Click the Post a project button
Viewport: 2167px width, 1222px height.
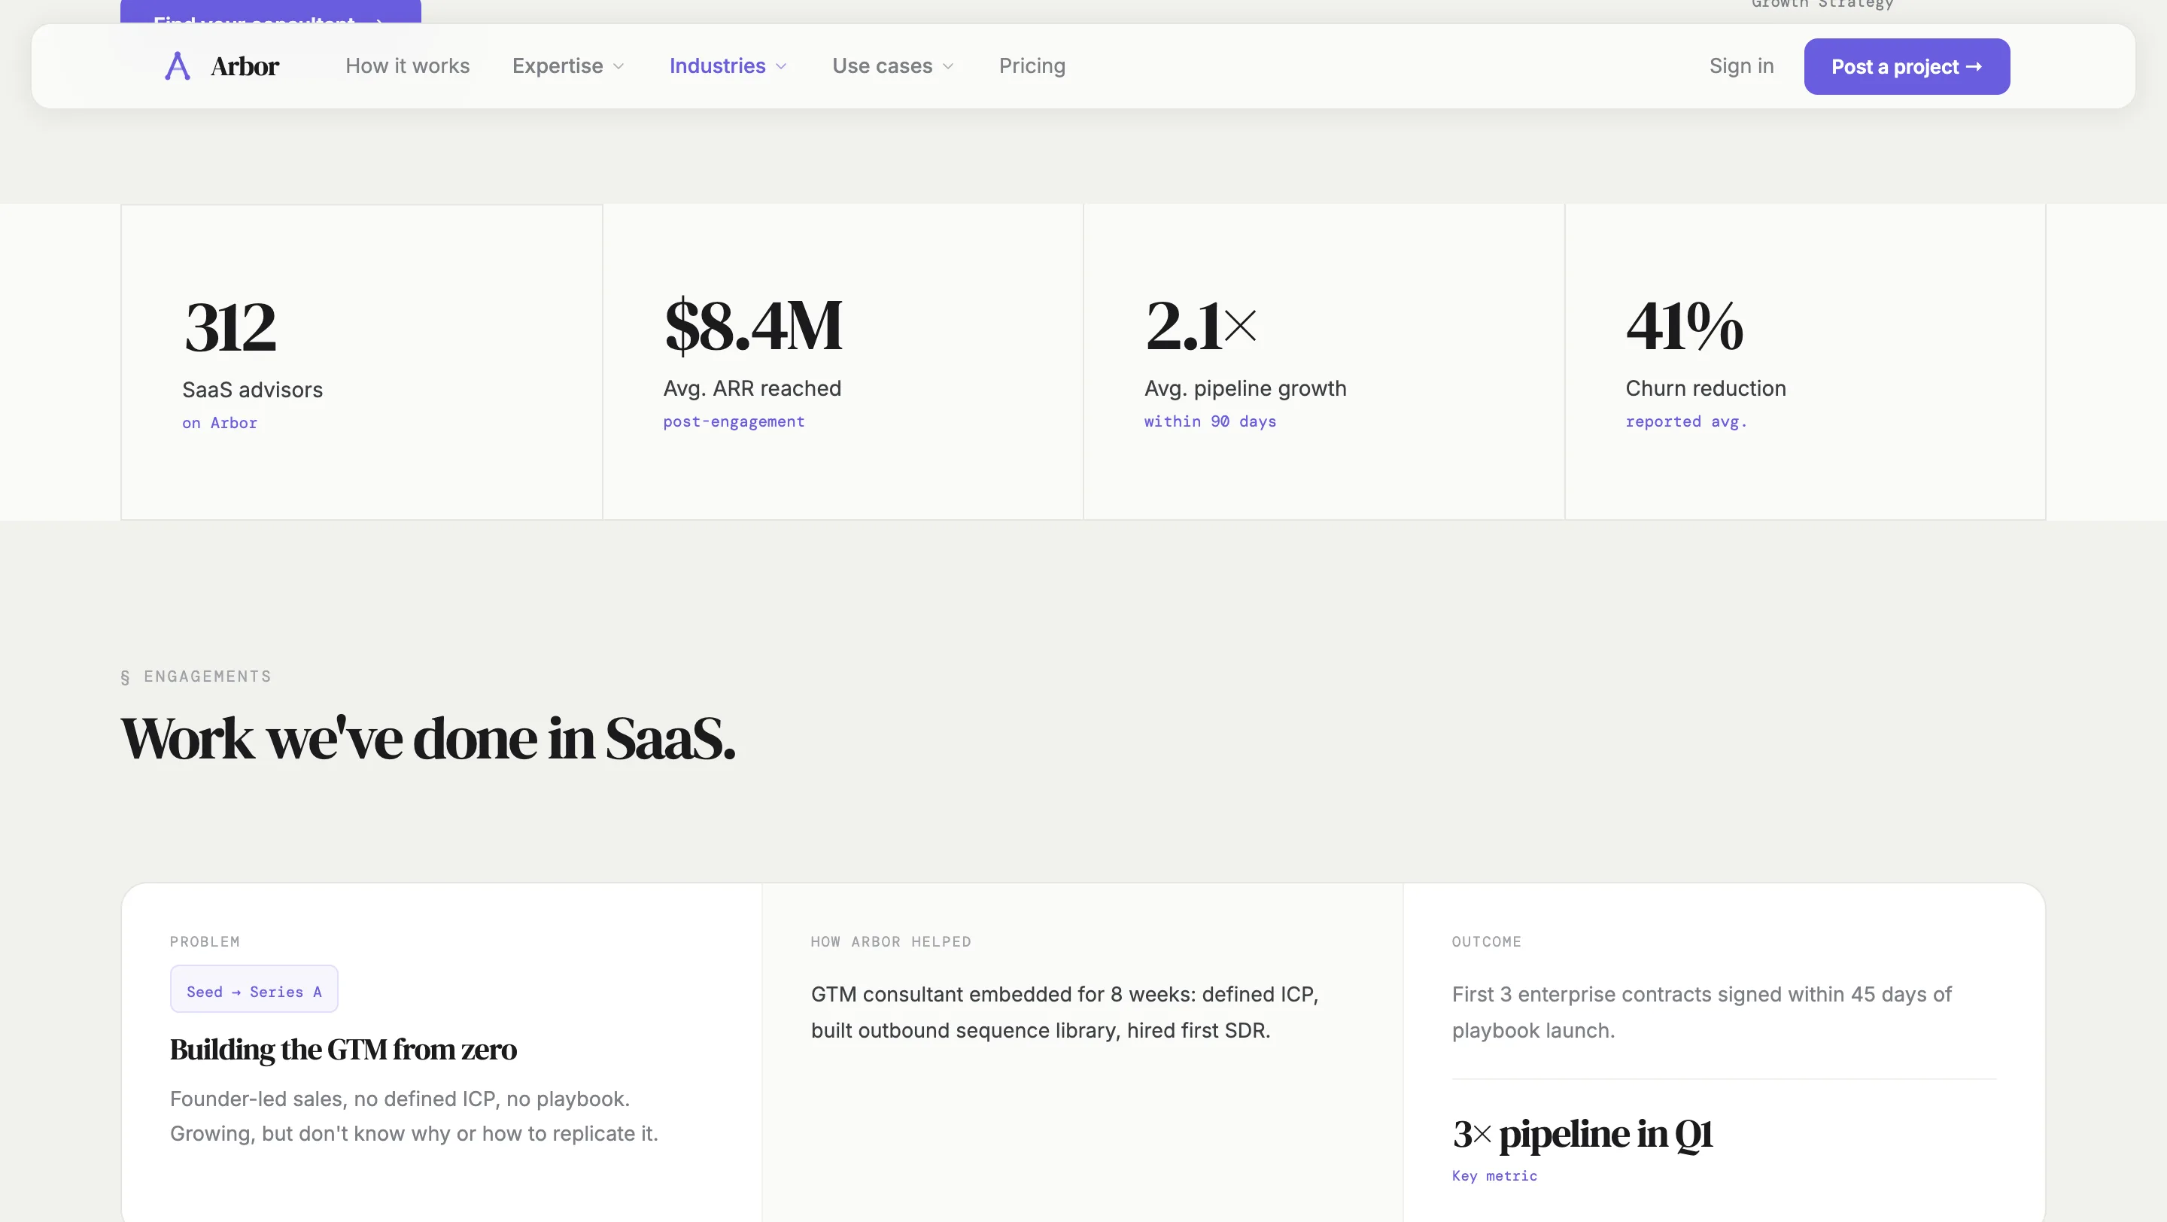click(x=1906, y=65)
